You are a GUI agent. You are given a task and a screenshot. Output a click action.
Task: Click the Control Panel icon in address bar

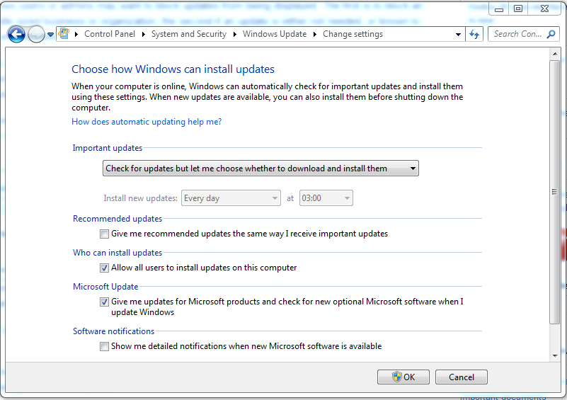[x=64, y=34]
